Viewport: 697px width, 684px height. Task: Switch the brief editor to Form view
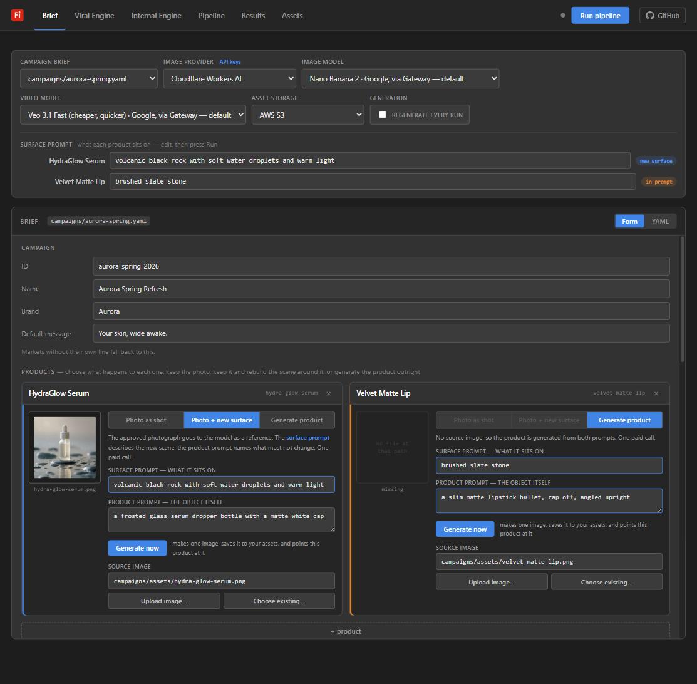click(629, 221)
